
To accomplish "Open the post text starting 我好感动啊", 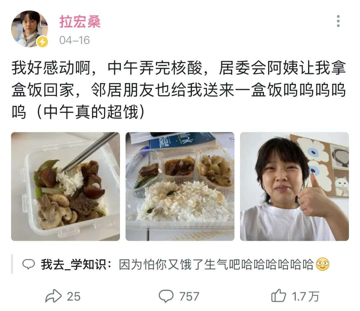I will (179, 90).
